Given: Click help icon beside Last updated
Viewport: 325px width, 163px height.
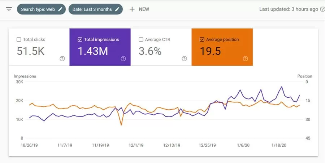Looking at the screenshot, I should pos(322,9).
